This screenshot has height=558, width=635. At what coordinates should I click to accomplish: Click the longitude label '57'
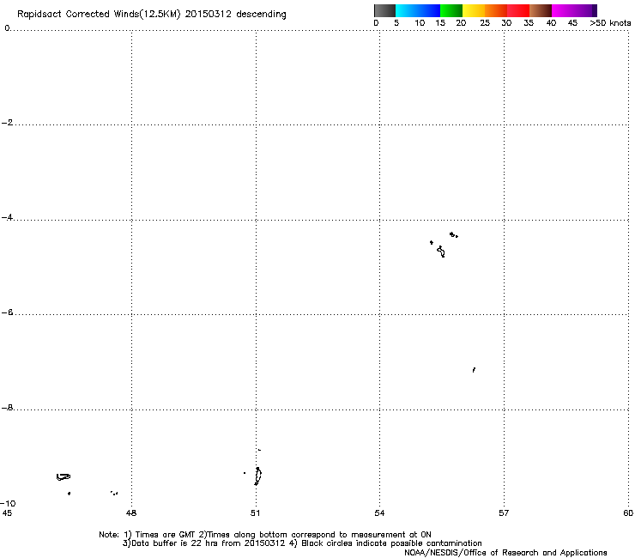point(504,513)
